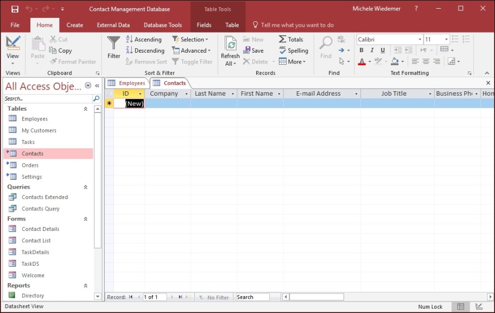The height and width of the screenshot is (313, 495).
Task: Apply Underline formatting
Action: [383, 50]
